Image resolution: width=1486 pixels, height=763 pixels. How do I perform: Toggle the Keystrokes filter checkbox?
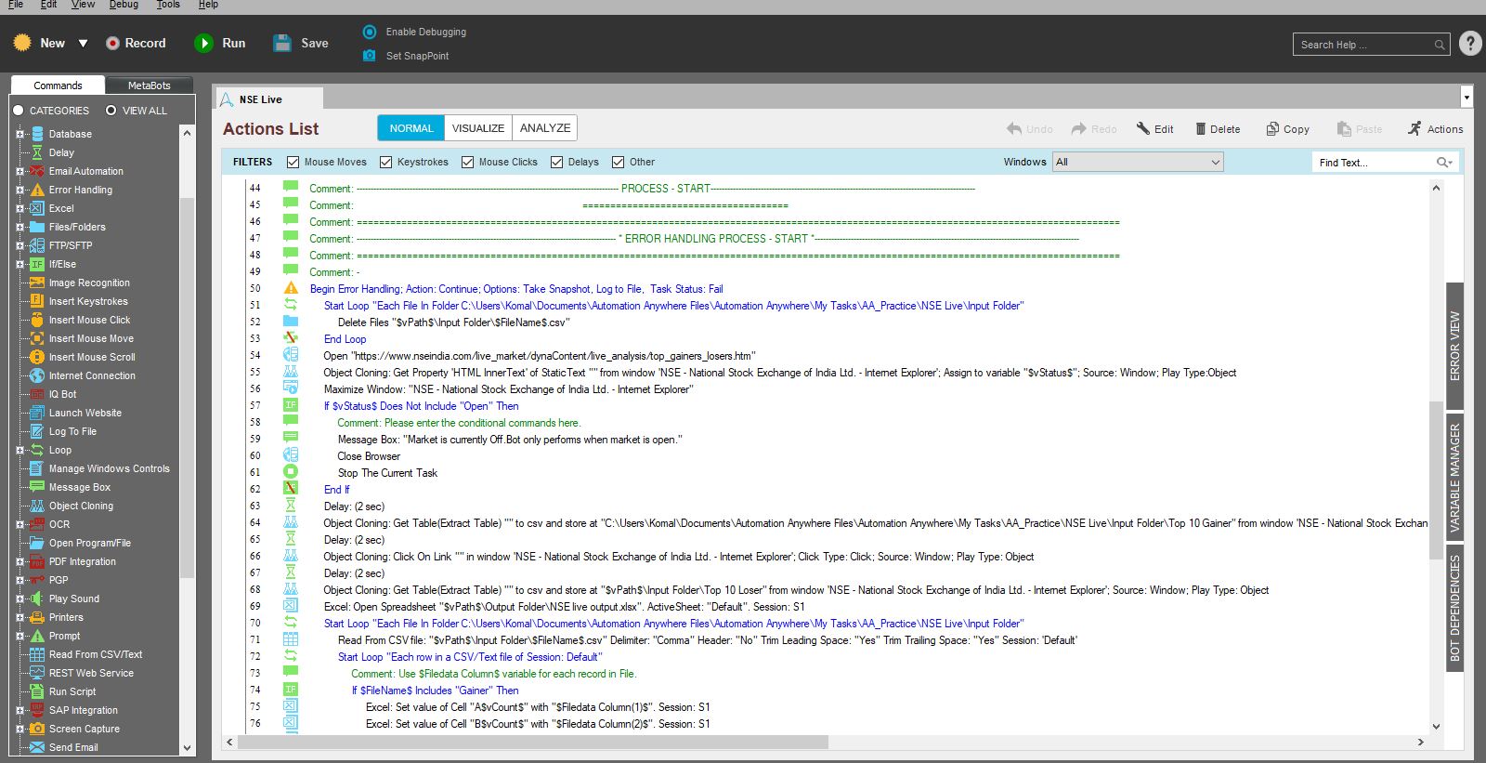click(x=386, y=162)
